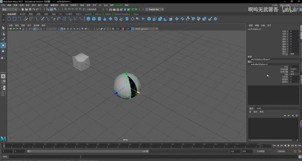The height and width of the screenshot is (161, 302).
Task: Activate the Scale tool in toolbox
Action: click(3, 57)
